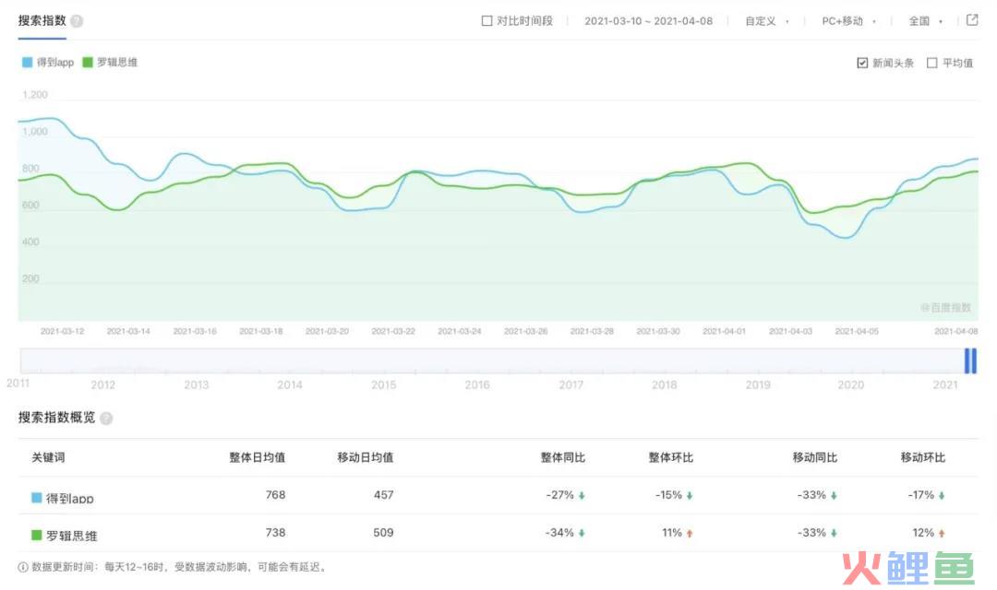The width and height of the screenshot is (997, 590).
Task: Click the 移动同比 column header
Action: [814, 457]
